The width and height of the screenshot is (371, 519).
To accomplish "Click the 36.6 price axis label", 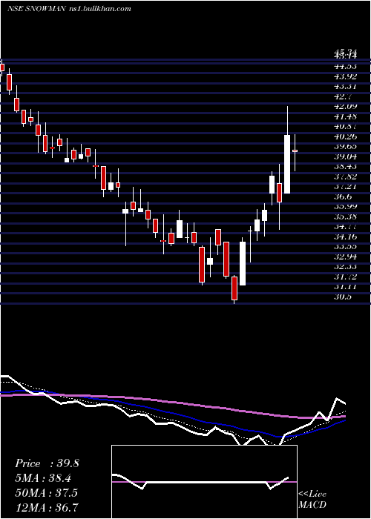I will pyautogui.click(x=343, y=196).
